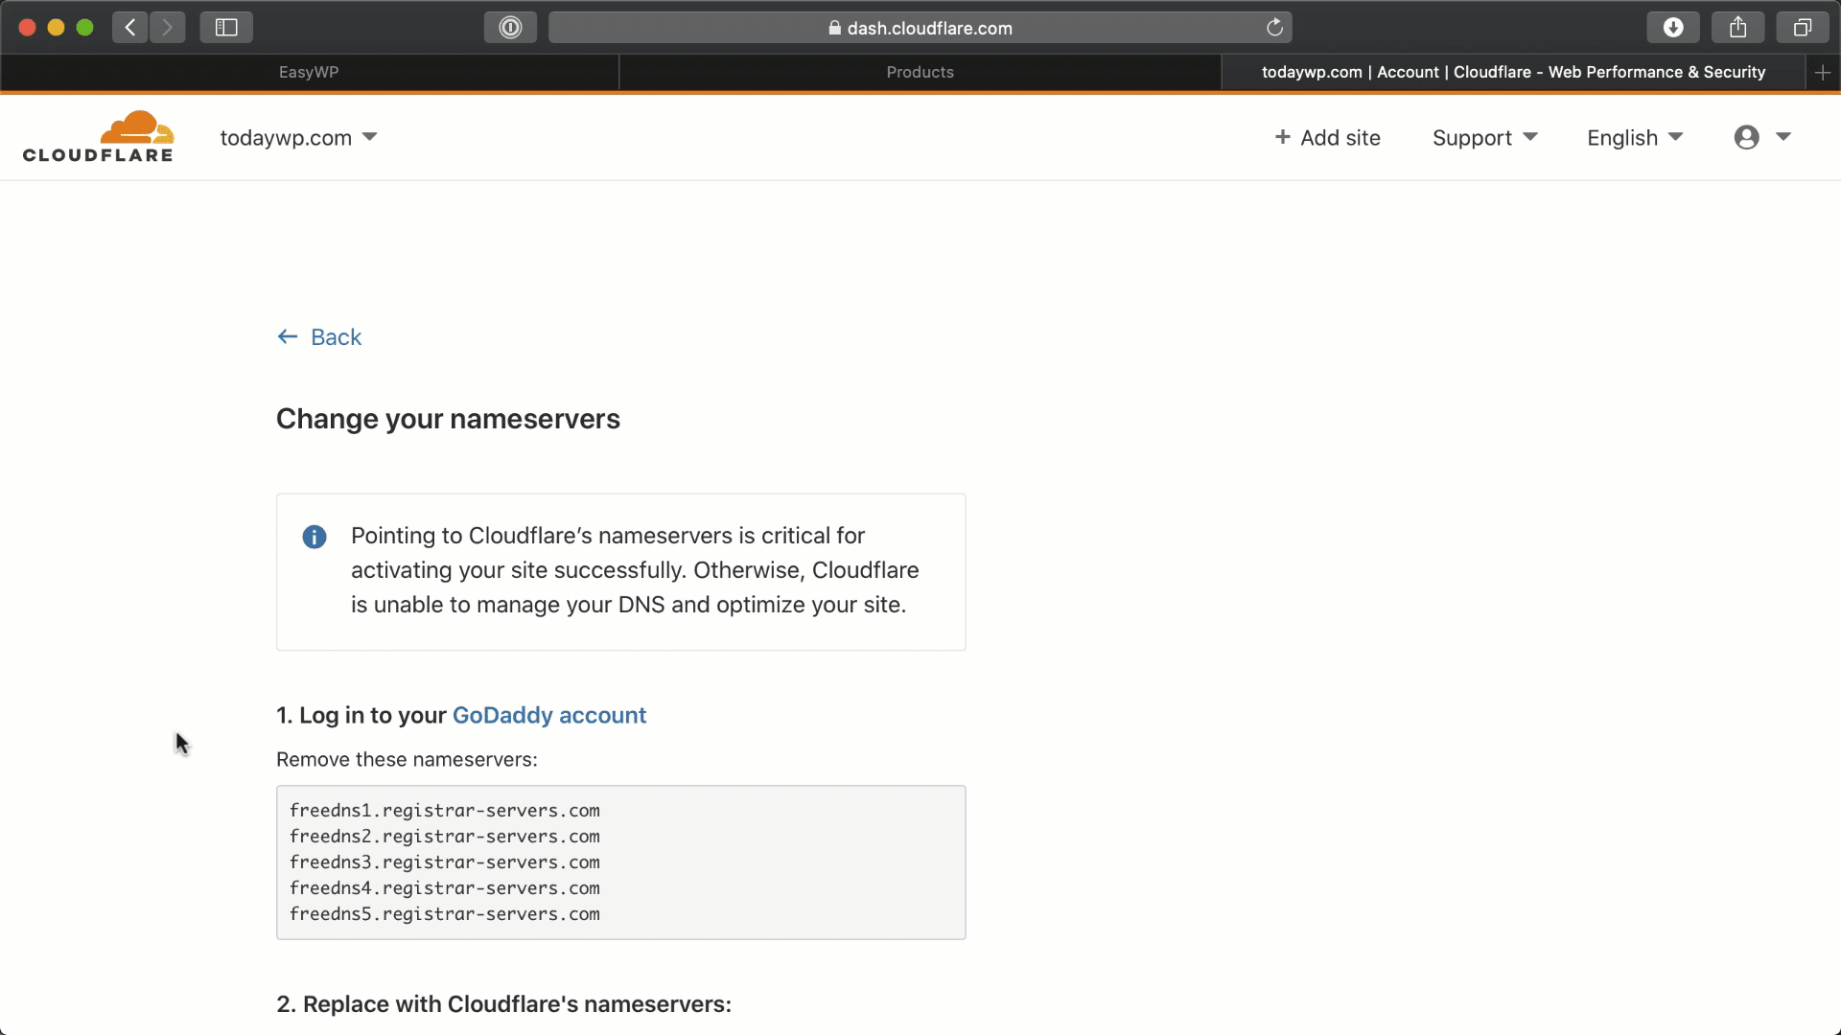
Task: Click the blue info icon in the notice
Action: [x=315, y=537]
